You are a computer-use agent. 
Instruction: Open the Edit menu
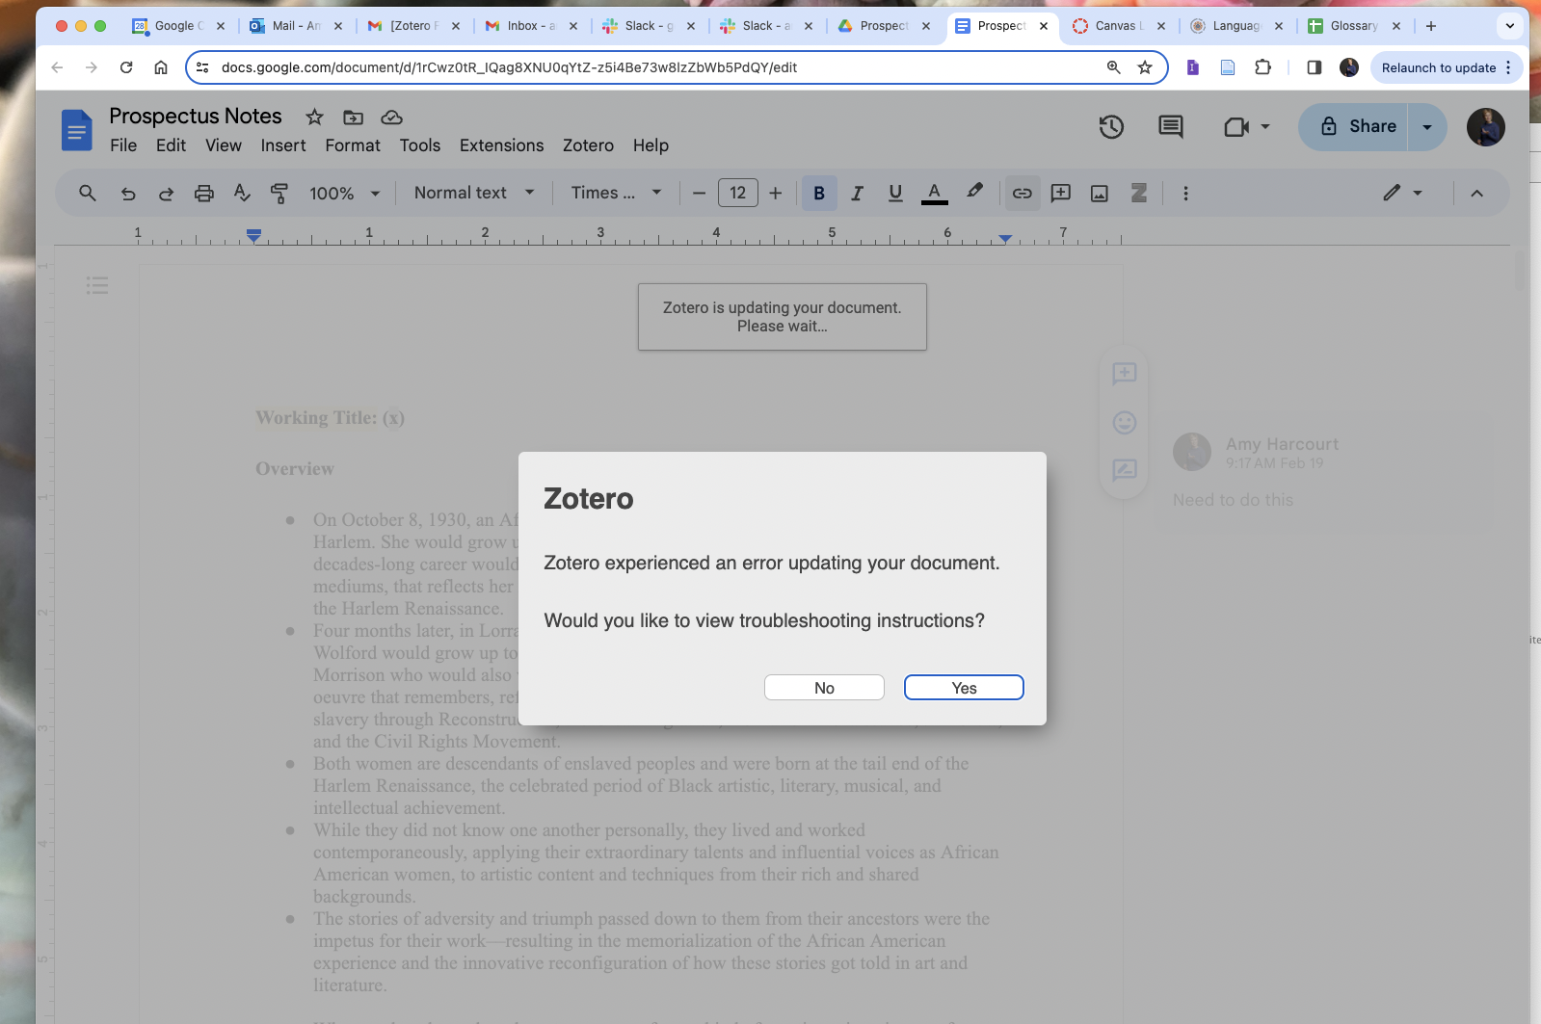tap(171, 145)
